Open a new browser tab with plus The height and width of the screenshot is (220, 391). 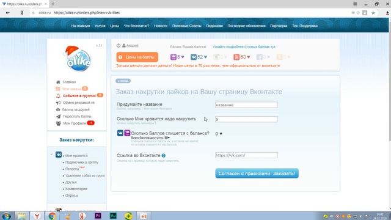53,4
